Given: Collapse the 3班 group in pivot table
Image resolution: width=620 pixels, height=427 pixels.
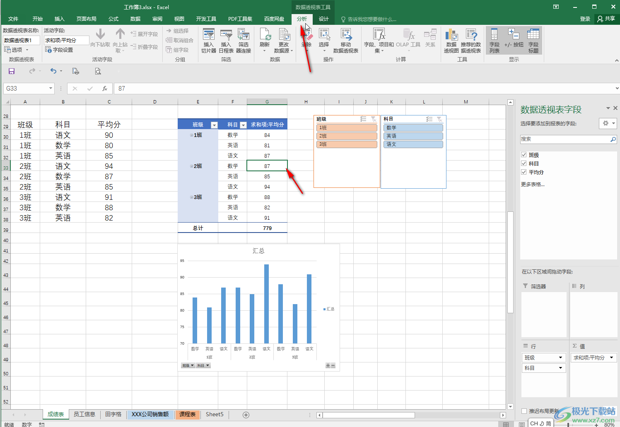Looking at the screenshot, I should coord(191,197).
